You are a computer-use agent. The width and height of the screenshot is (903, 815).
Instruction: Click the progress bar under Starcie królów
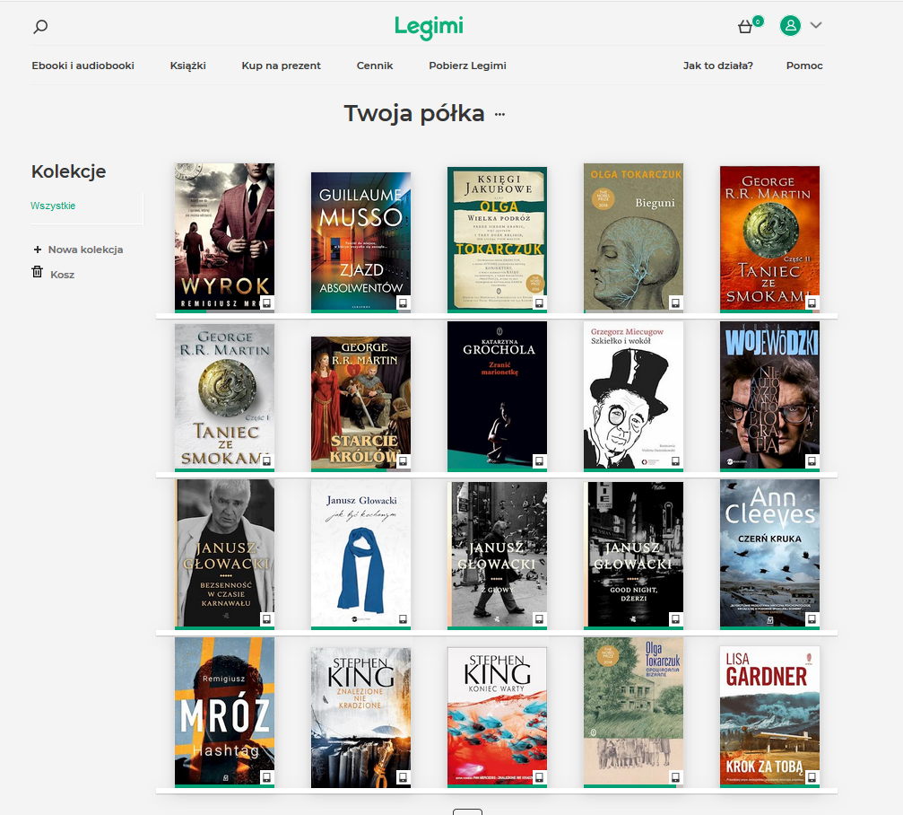click(x=361, y=470)
